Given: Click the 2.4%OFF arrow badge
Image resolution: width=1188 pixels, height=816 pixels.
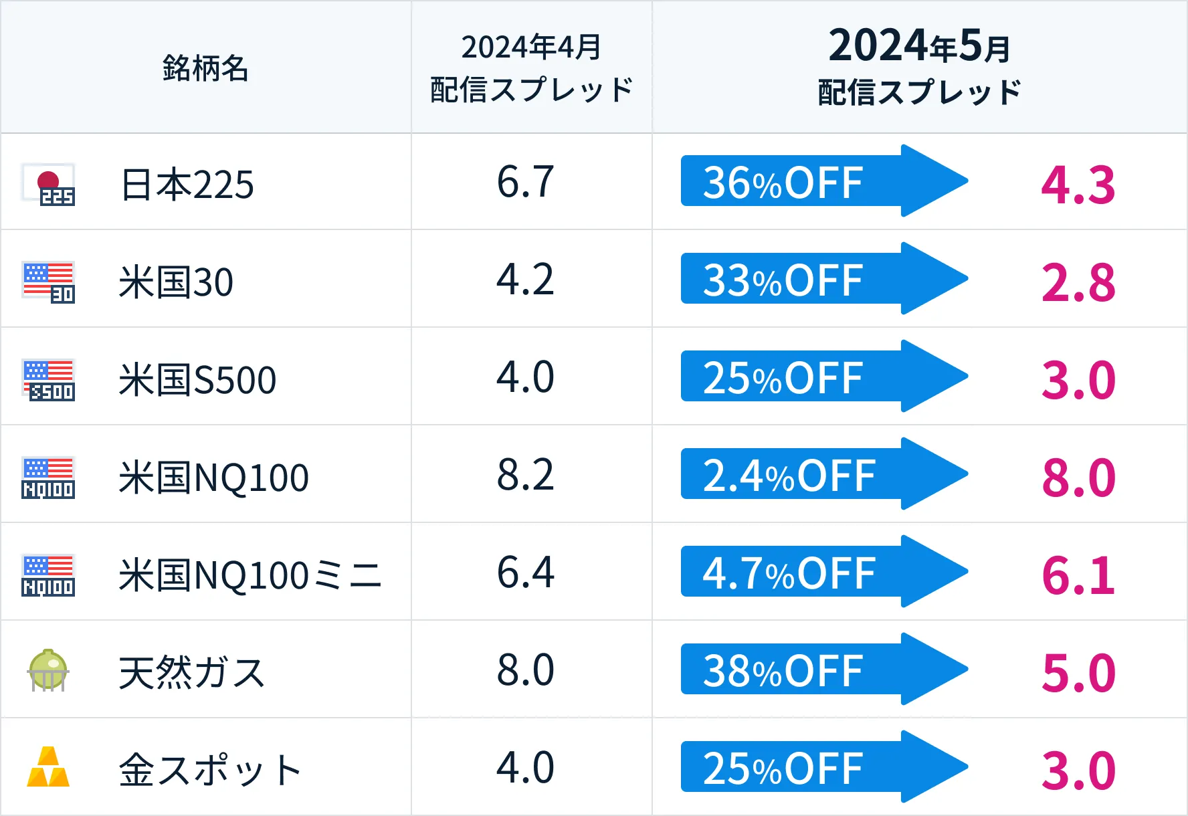Looking at the screenshot, I should (x=823, y=474).
